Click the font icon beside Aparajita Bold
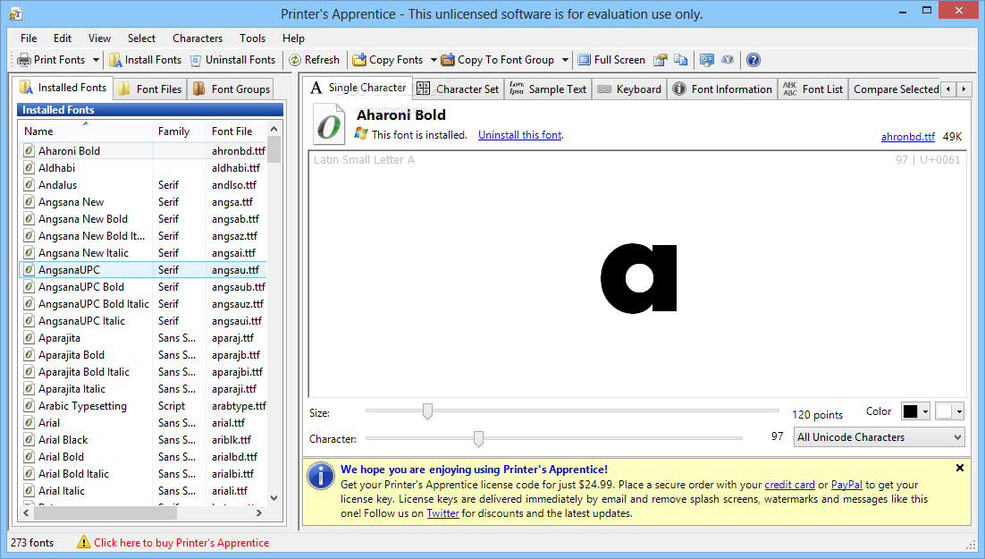 coord(29,355)
